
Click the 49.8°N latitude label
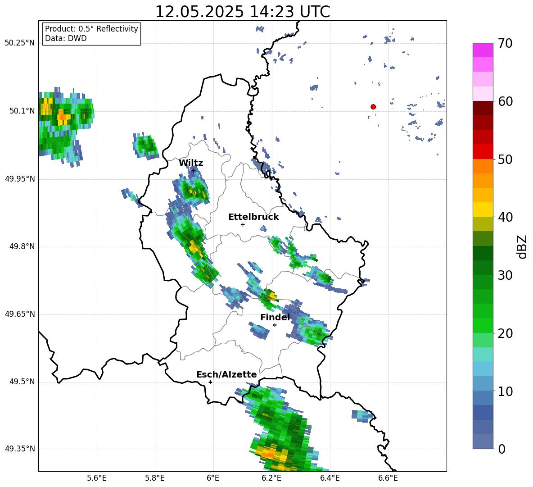coord(22,246)
